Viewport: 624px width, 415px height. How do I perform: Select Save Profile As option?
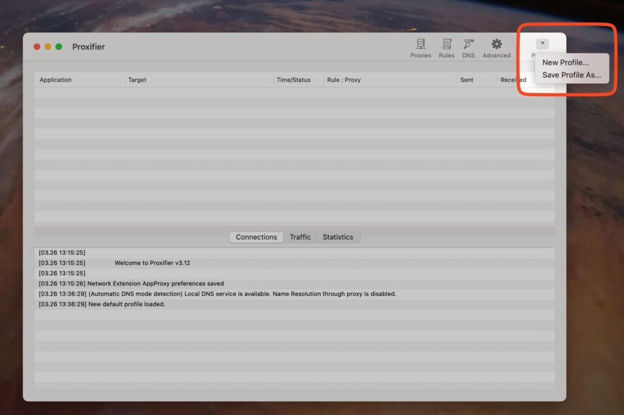(x=570, y=74)
